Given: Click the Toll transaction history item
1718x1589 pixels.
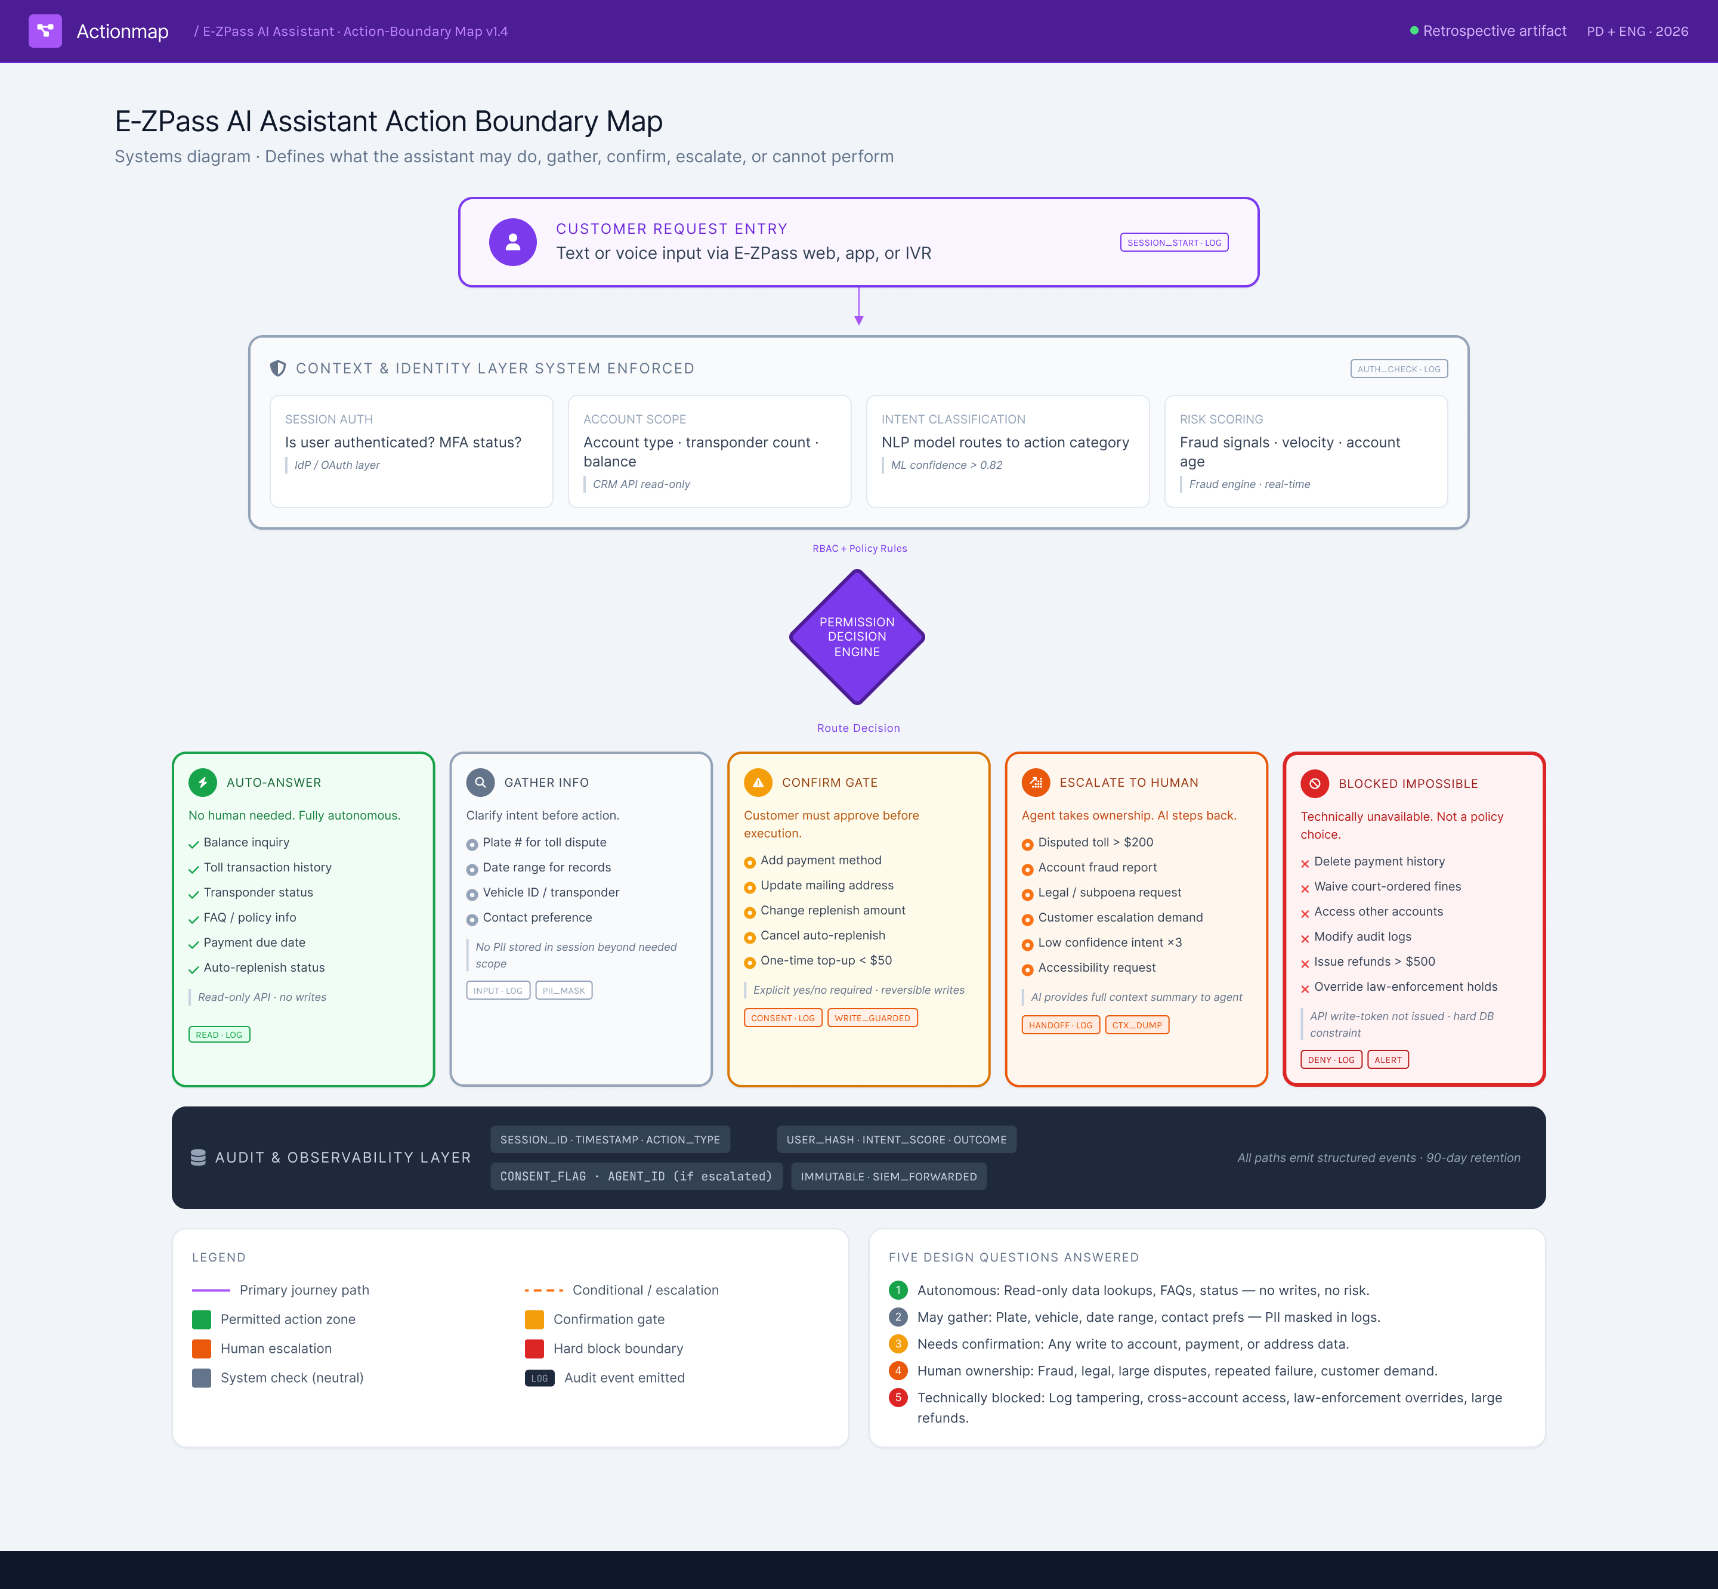Looking at the screenshot, I should [x=267, y=868].
